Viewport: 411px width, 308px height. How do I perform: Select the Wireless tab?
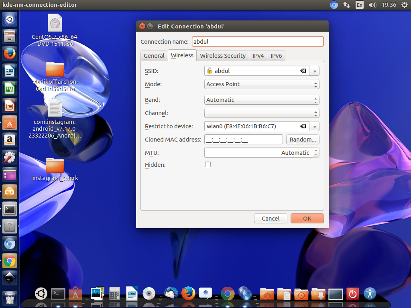point(182,55)
